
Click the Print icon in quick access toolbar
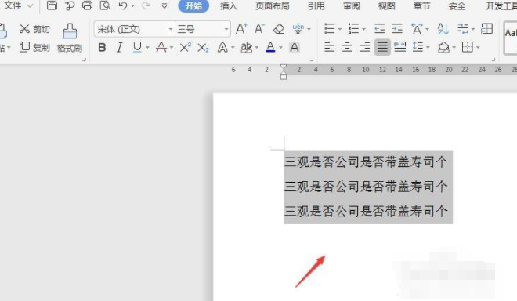87,5
